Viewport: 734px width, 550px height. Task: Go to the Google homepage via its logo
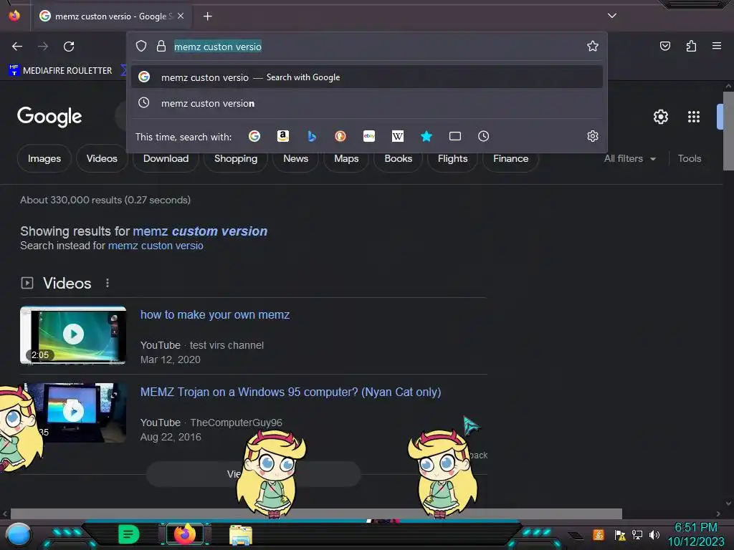(x=49, y=117)
